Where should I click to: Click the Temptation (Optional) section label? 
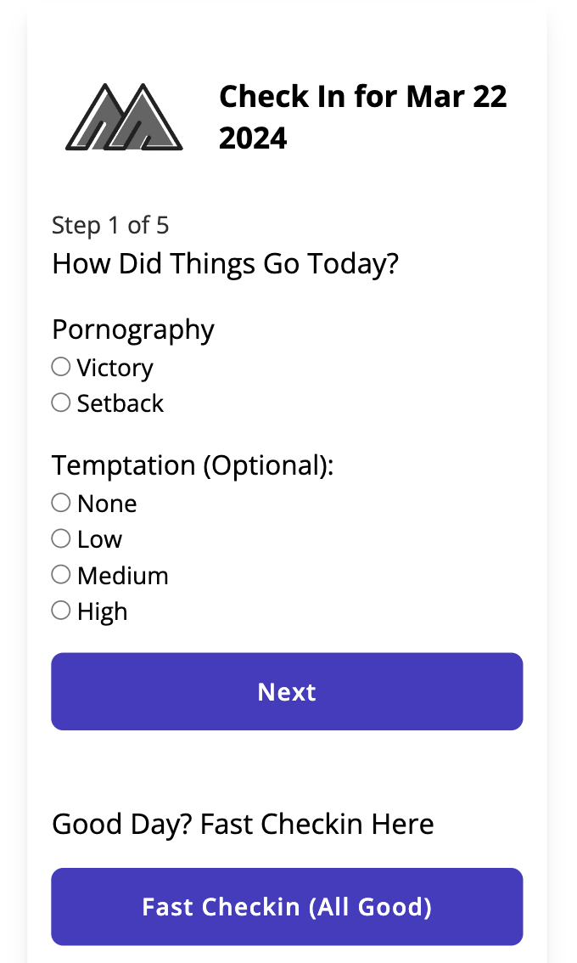(193, 465)
